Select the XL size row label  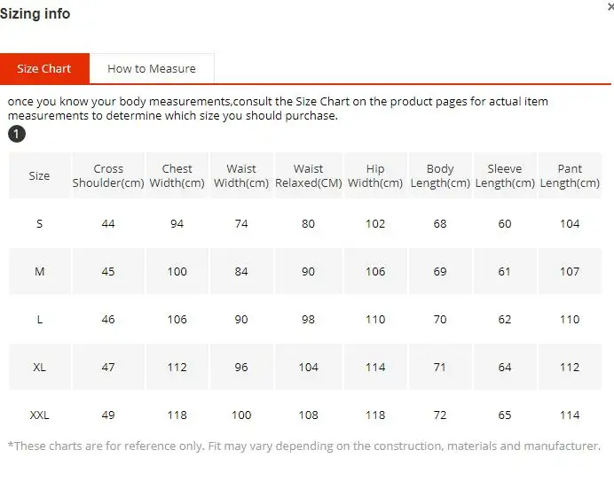39,368
